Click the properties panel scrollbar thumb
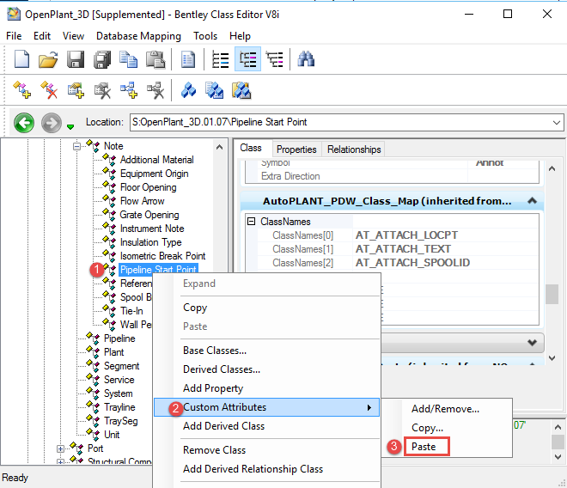Viewport: 567px width, 488px height. (x=552, y=295)
